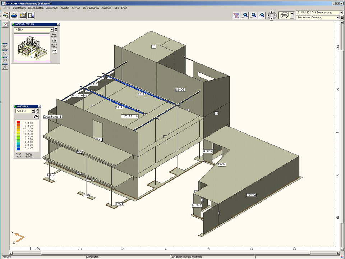Click the zoom out magnifier
345x259 pixels.
coord(253,15)
